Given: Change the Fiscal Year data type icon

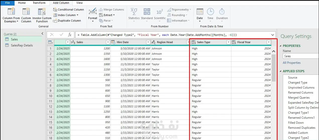Looking at the screenshot, I should coord(234,42).
